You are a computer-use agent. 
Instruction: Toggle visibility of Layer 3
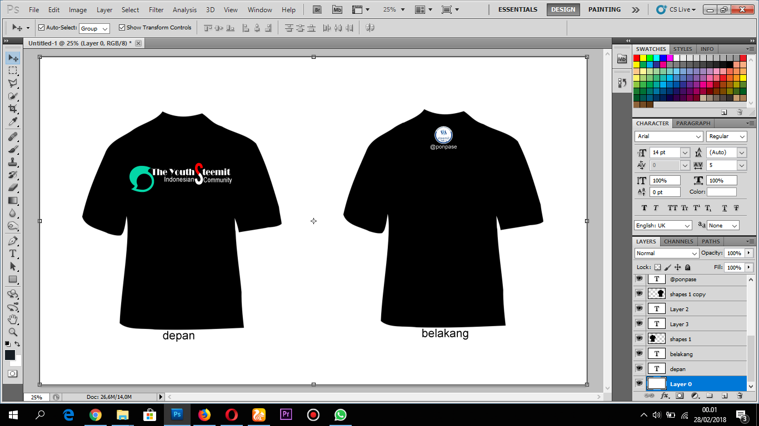coord(639,324)
